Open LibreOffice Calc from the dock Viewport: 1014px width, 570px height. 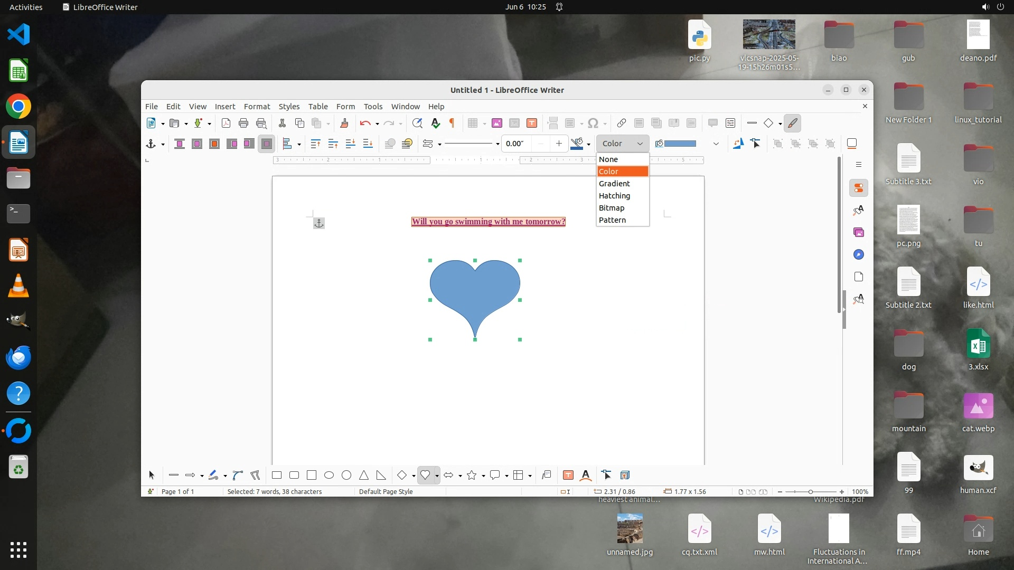click(18, 71)
